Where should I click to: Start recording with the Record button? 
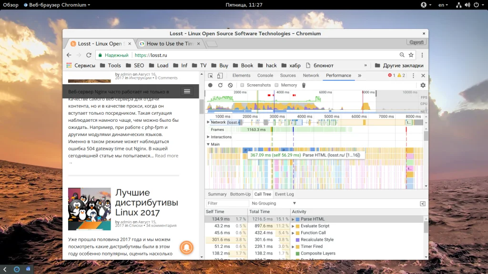pyautogui.click(x=210, y=85)
